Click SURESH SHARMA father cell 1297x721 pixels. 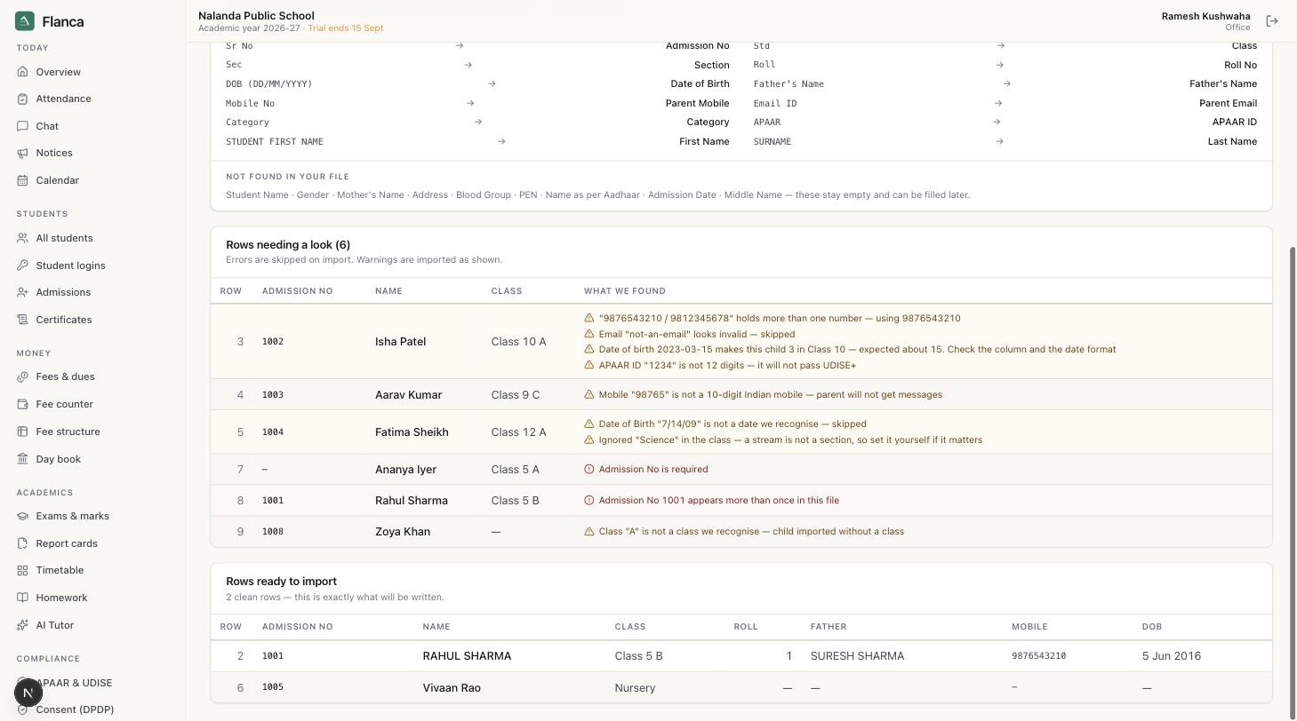857,656
